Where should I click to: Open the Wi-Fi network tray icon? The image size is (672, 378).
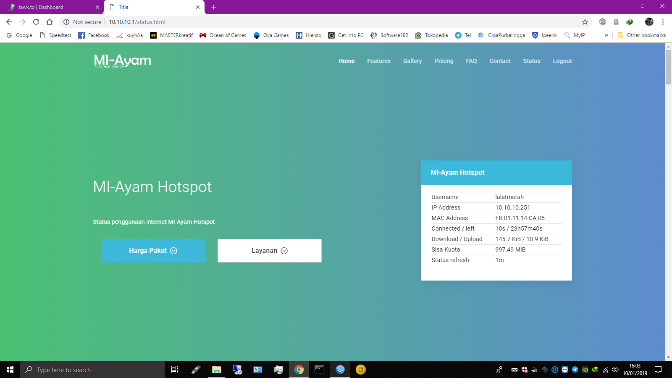(605, 370)
